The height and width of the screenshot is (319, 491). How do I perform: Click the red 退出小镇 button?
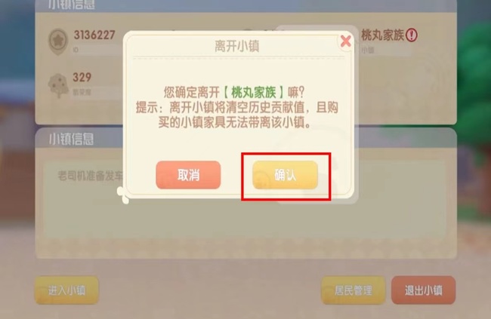coord(423,290)
